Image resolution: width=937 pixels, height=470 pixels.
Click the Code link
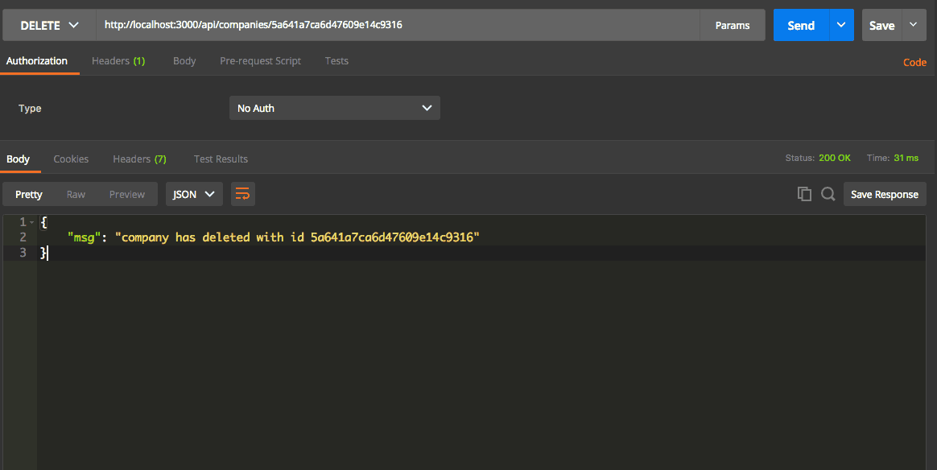coord(914,62)
